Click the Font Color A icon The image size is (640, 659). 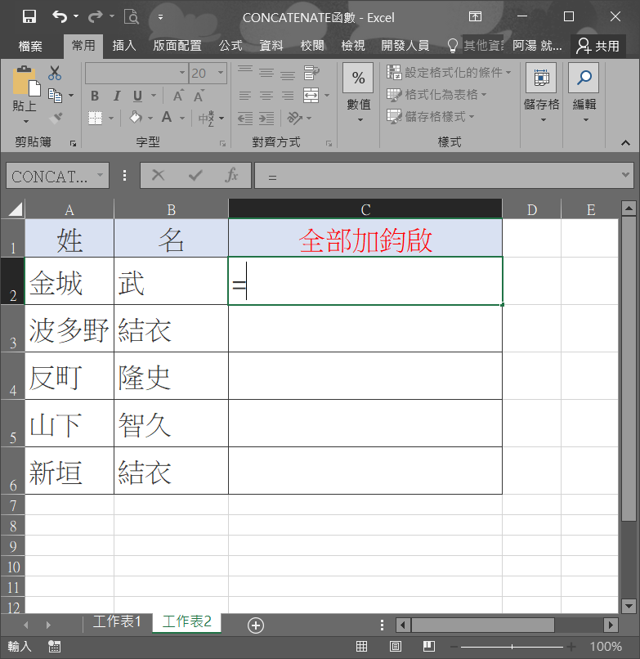pyautogui.click(x=167, y=118)
